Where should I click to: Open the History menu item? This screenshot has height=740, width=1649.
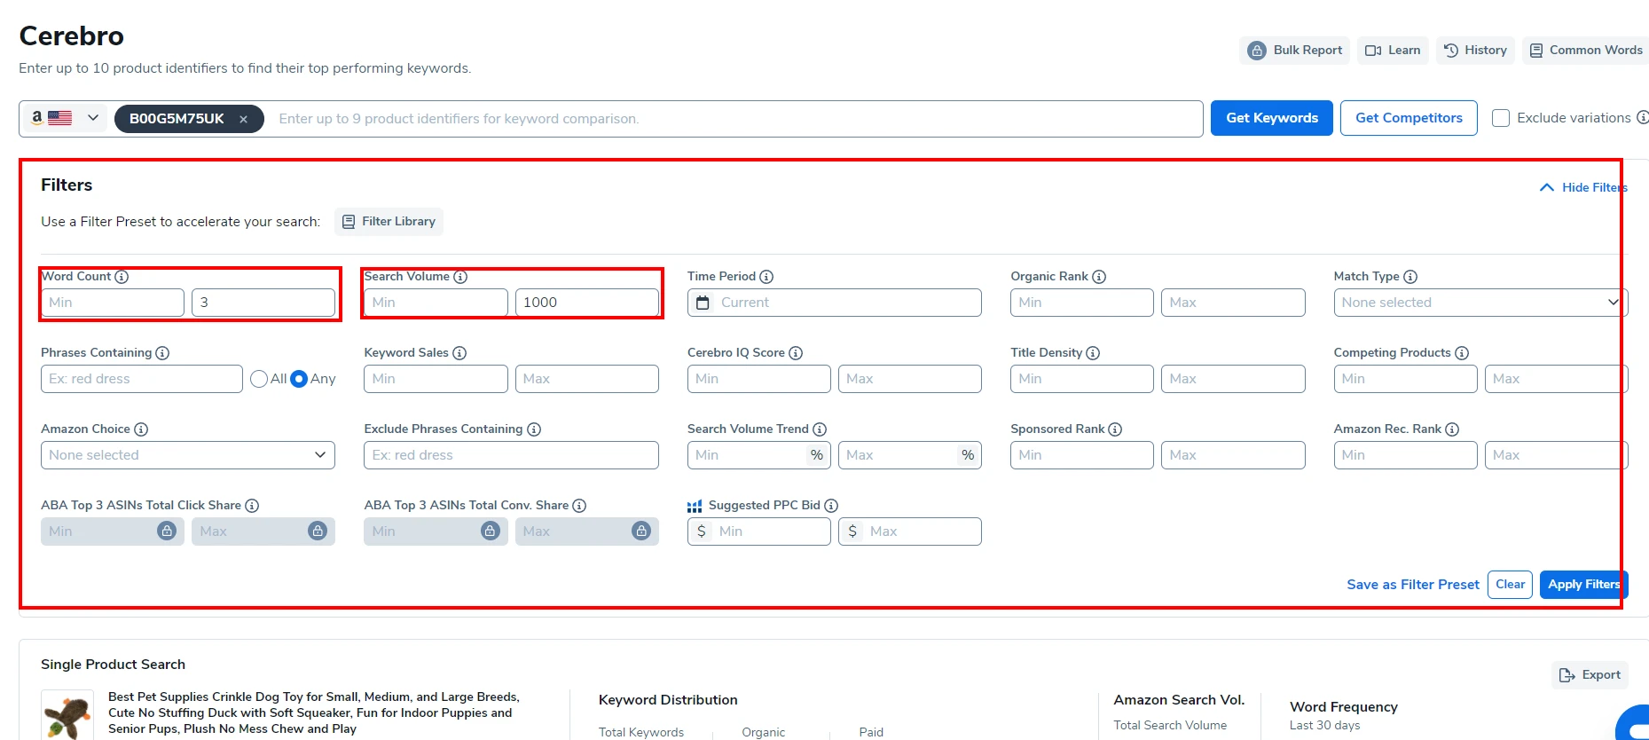[1475, 51]
